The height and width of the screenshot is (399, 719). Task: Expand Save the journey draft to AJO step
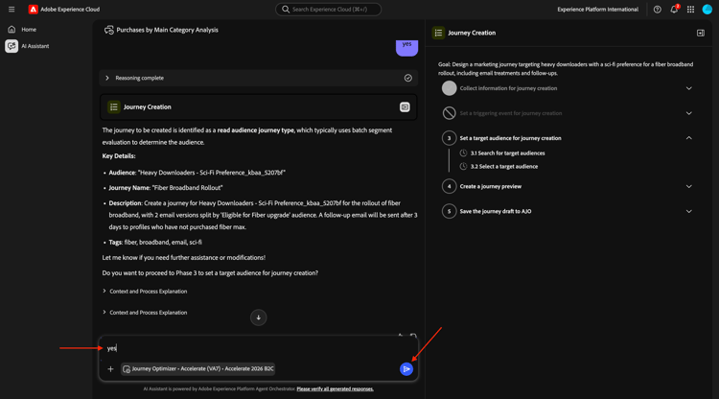coord(688,211)
